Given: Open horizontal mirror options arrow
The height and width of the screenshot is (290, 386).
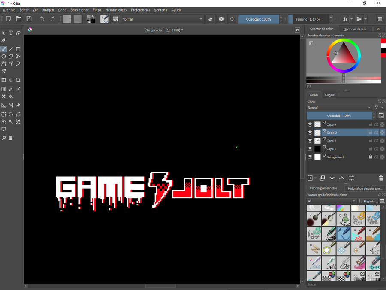Looking at the screenshot, I should pos(352,19).
